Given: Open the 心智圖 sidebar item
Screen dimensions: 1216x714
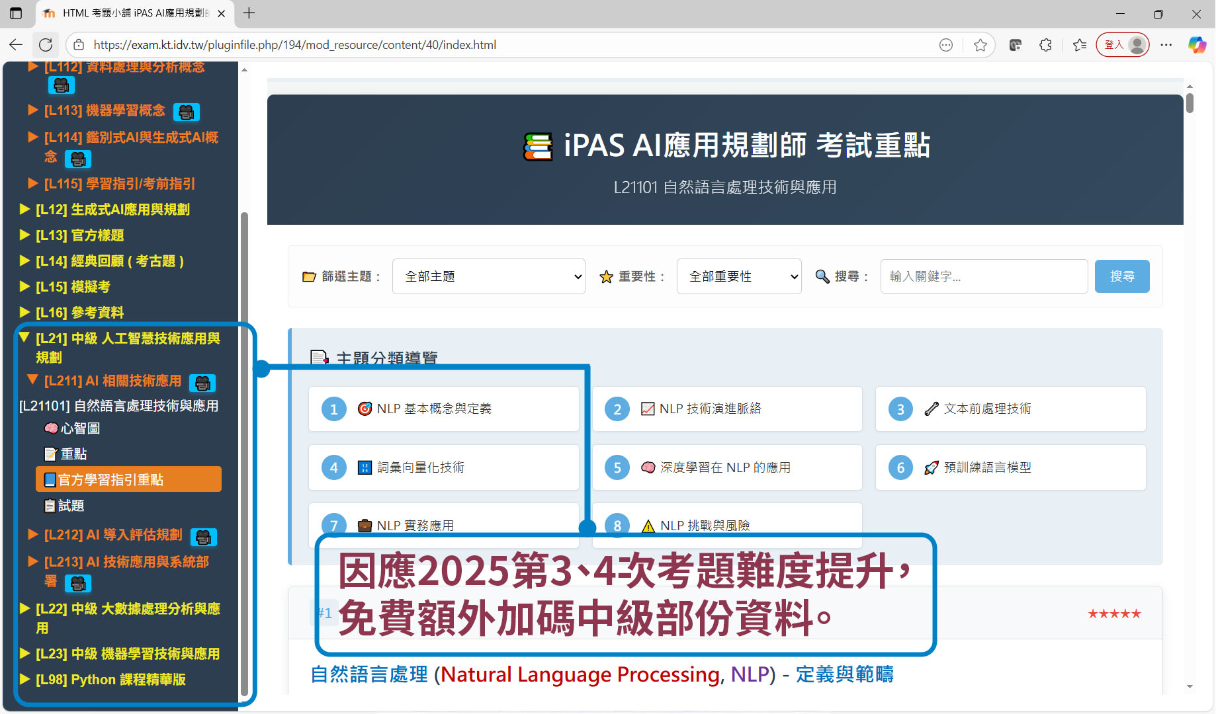Looking at the screenshot, I should pos(79,428).
